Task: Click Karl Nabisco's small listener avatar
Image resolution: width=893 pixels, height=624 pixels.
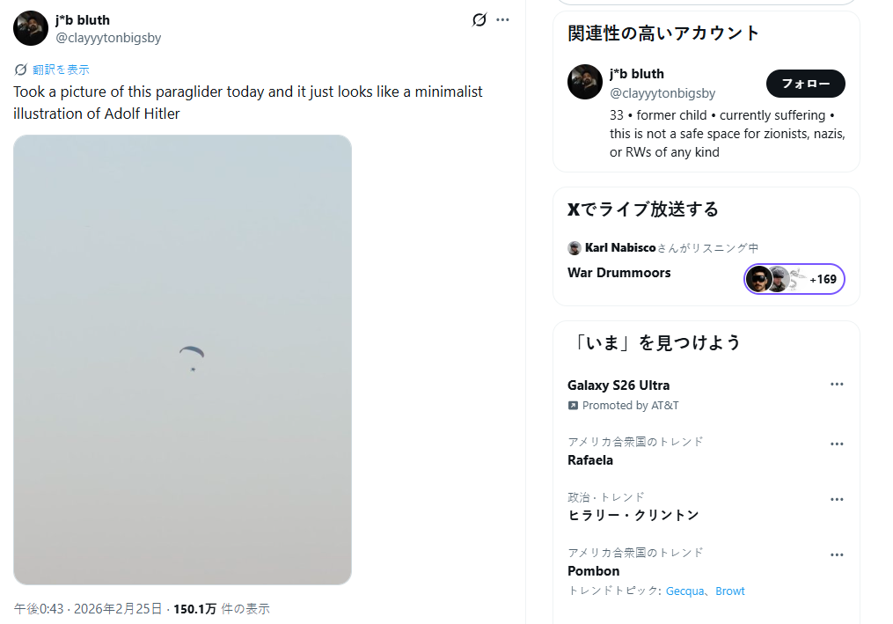Action: tap(575, 248)
